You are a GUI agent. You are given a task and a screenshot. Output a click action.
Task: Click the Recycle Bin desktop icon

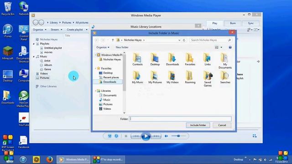(x=8, y=9)
